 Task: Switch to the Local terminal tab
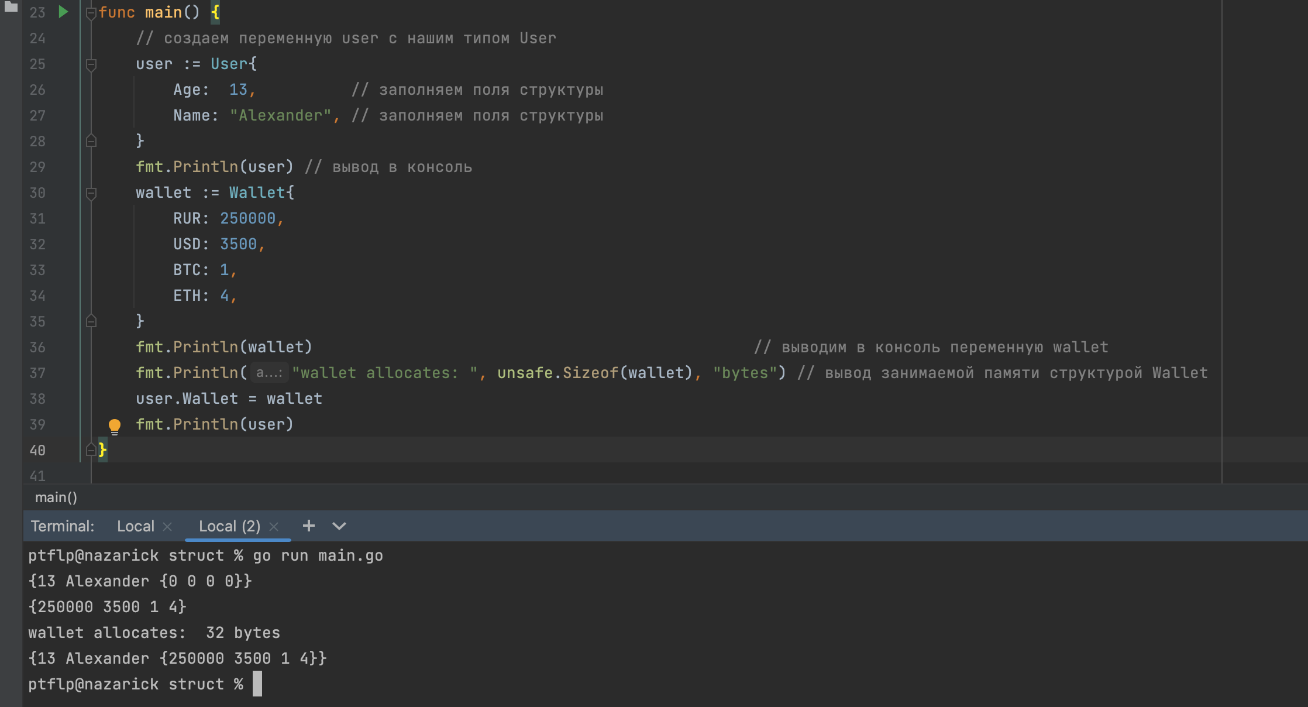click(136, 526)
